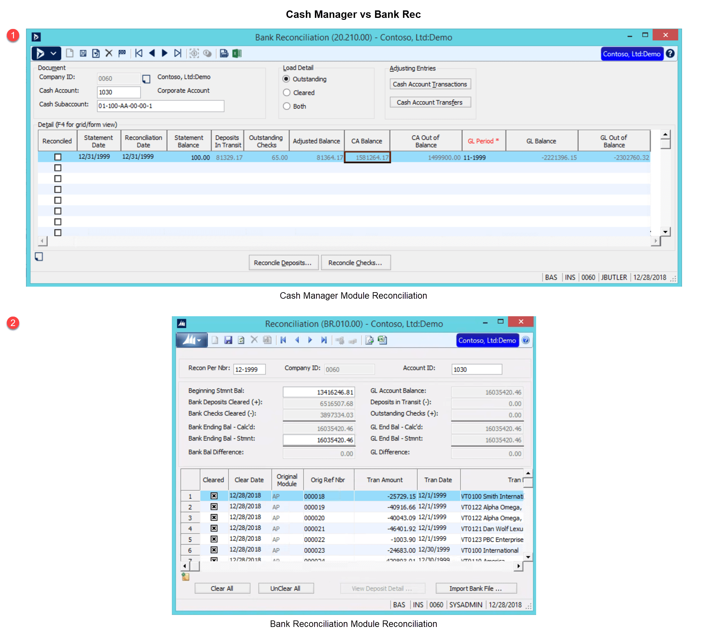
Task: Click New document icon in Bank Reconciliation toolbar
Action: (70, 53)
